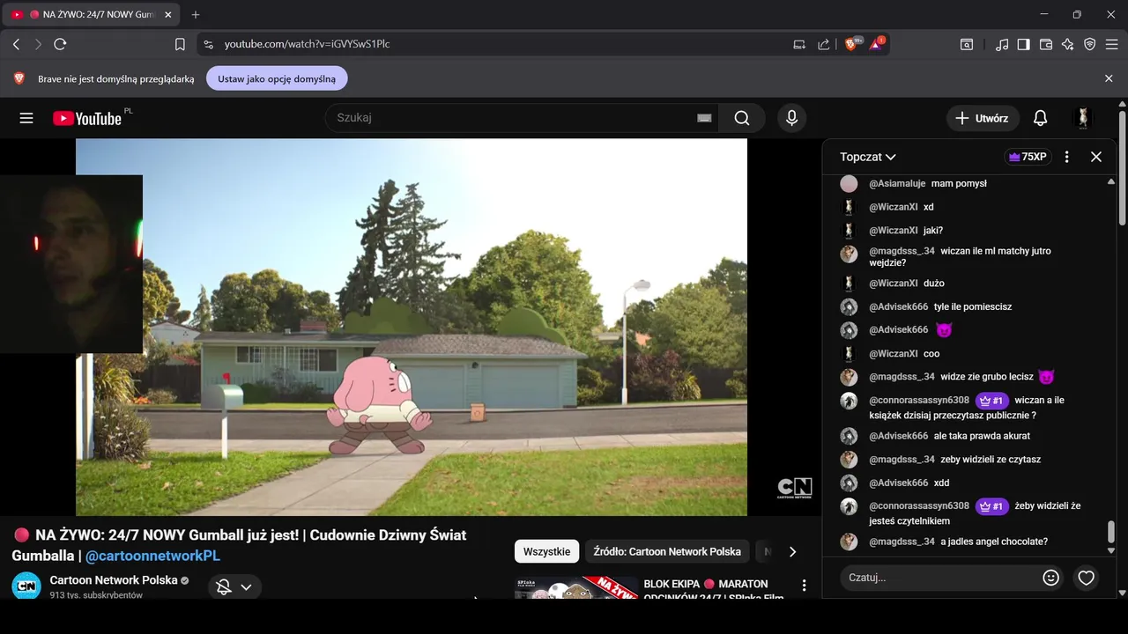Open the on-screen keyboard in the search box

click(704, 118)
